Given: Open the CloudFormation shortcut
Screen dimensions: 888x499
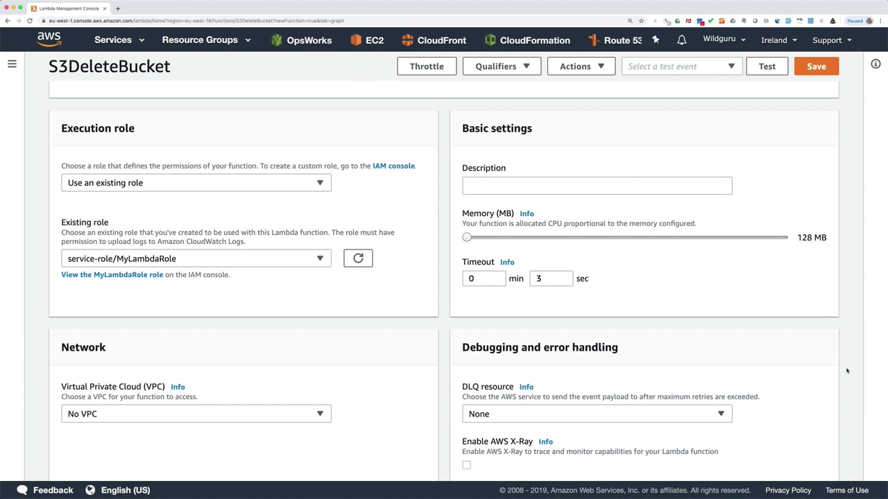Looking at the screenshot, I should [x=527, y=40].
